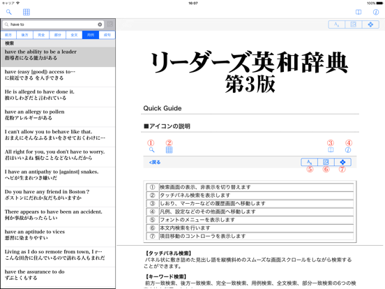This screenshot has width=385, height=289.
Task: Open result 'have an allergy to pollen'
Action: [x=58, y=117]
